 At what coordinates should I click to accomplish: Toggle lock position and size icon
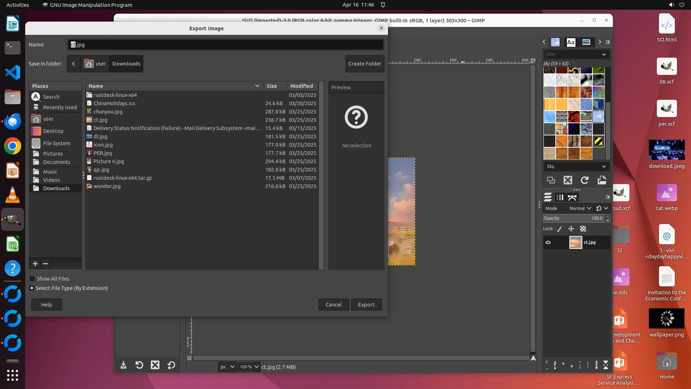pyautogui.click(x=571, y=229)
